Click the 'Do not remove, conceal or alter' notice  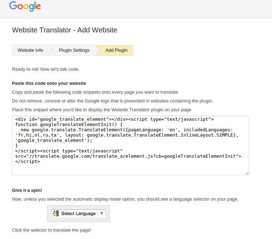pos(112,101)
